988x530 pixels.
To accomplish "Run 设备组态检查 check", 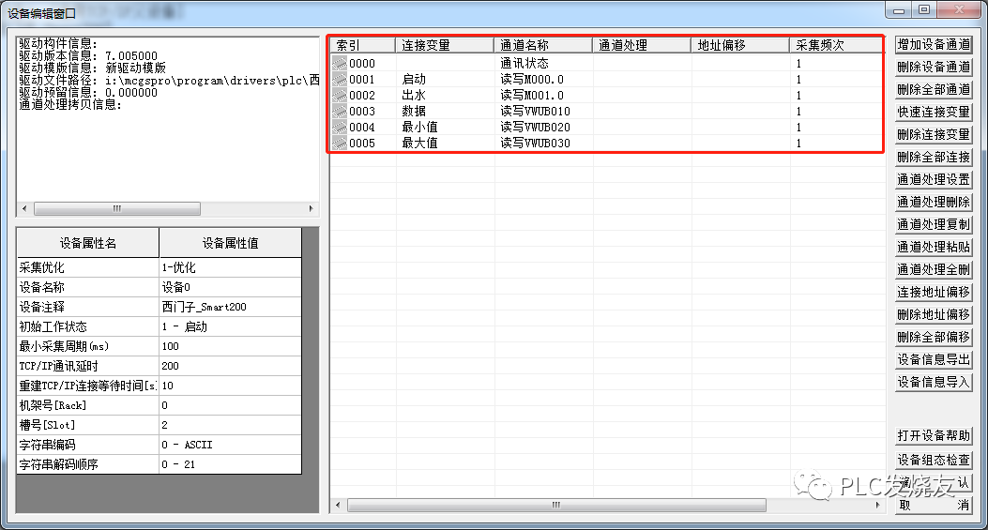I will pos(934,460).
